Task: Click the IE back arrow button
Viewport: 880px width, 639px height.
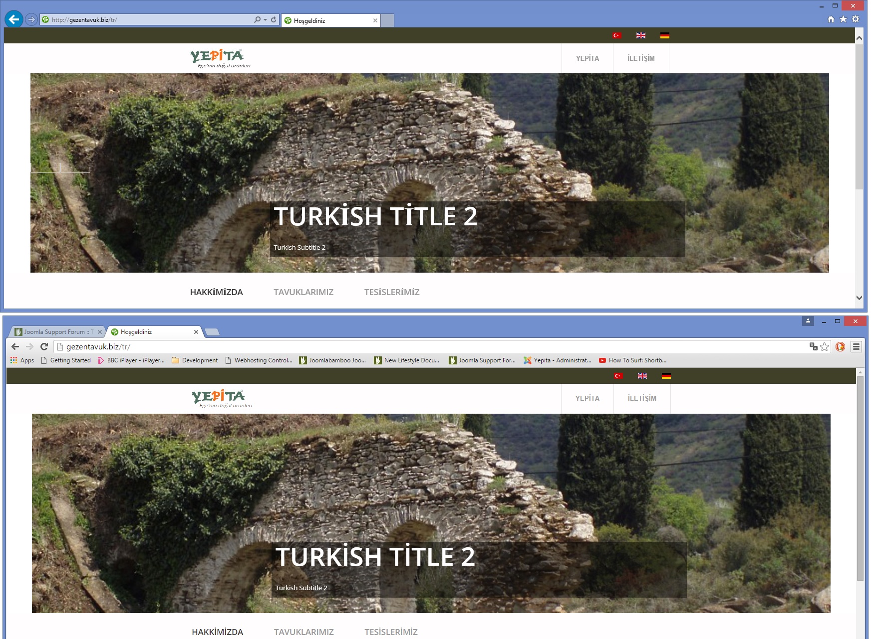Action: (14, 19)
